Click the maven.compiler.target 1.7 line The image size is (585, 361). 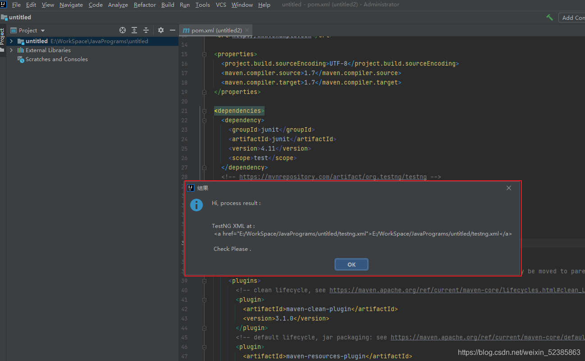pyautogui.click(x=311, y=82)
